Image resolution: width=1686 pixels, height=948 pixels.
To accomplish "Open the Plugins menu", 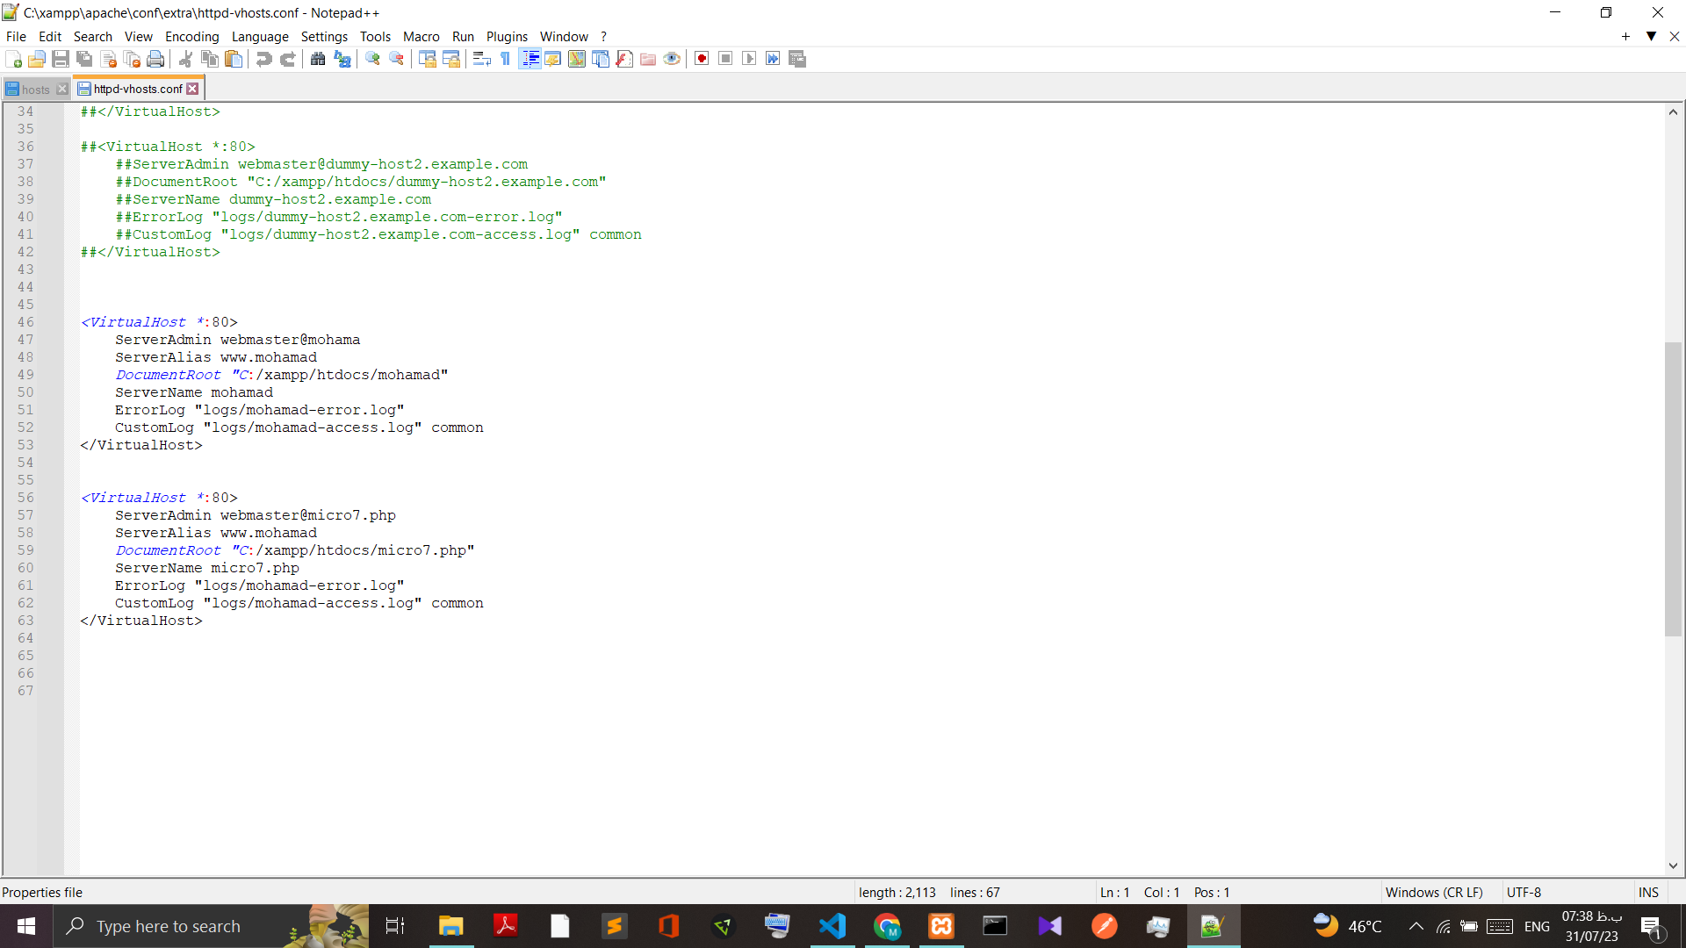I will pyautogui.click(x=507, y=36).
